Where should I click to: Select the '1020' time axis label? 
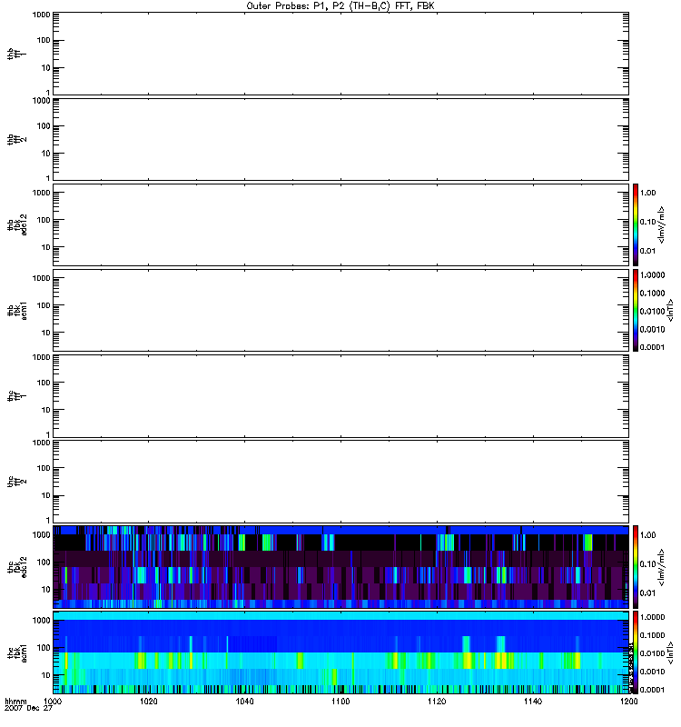[x=149, y=702]
